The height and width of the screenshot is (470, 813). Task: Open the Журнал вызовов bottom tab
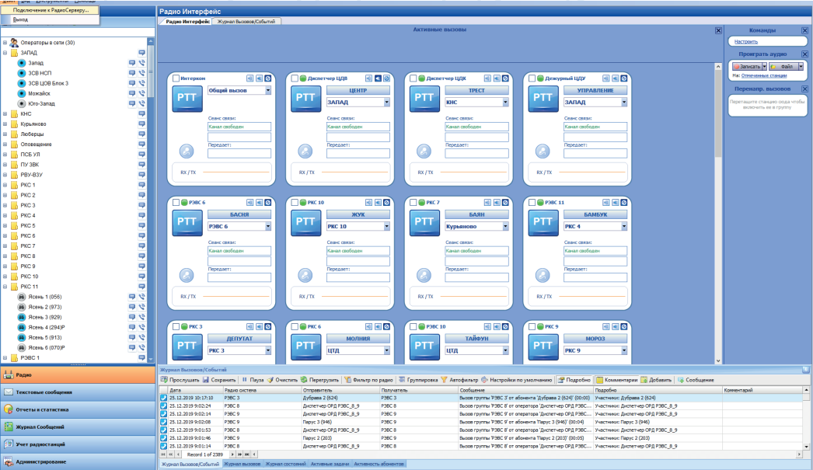pos(243,464)
